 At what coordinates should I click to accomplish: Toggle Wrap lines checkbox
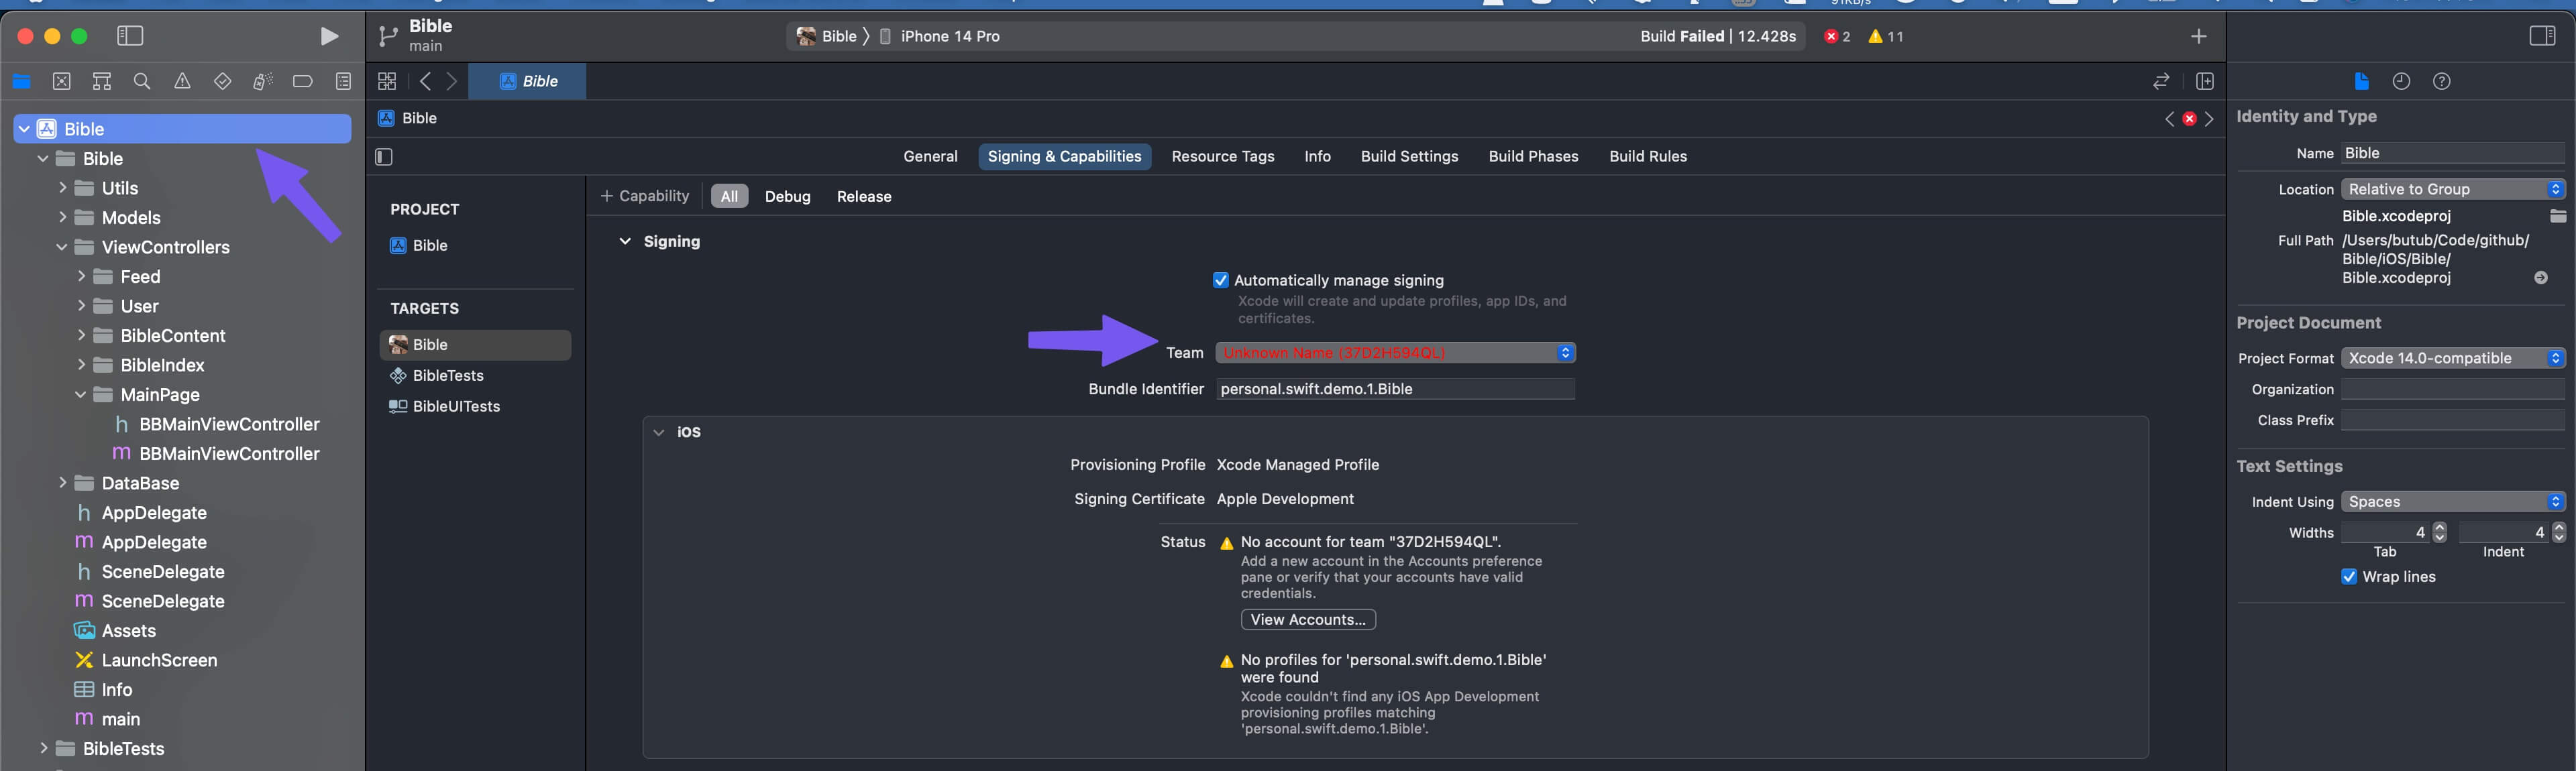click(2349, 576)
